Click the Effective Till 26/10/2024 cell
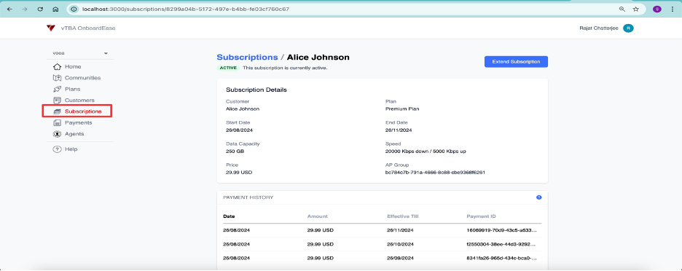The image size is (682, 271). click(x=400, y=244)
